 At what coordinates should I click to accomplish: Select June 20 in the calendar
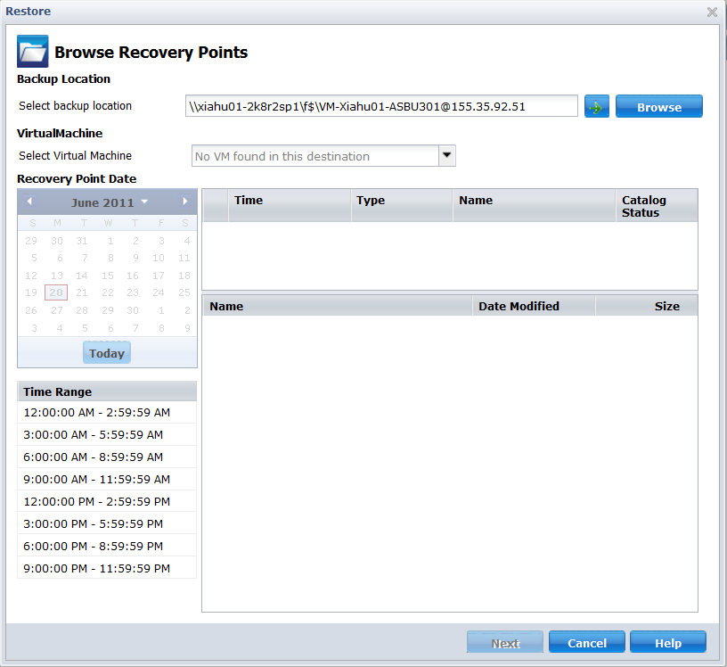point(55,292)
